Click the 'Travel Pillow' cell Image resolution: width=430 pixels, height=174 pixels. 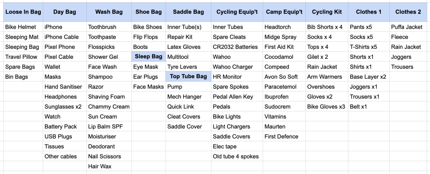pyautogui.click(x=21, y=57)
